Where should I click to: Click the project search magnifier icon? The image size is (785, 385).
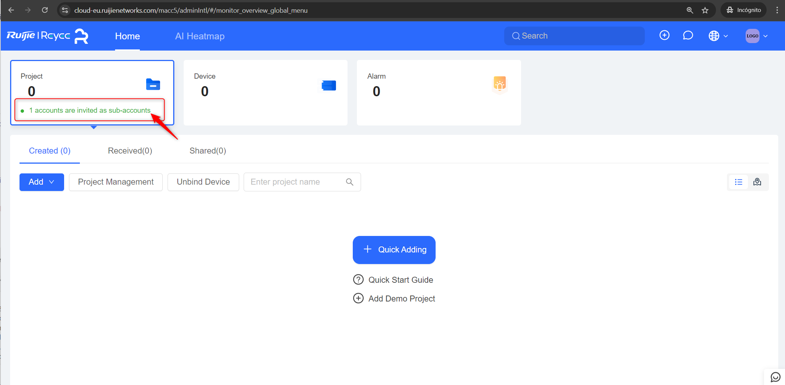coord(349,182)
